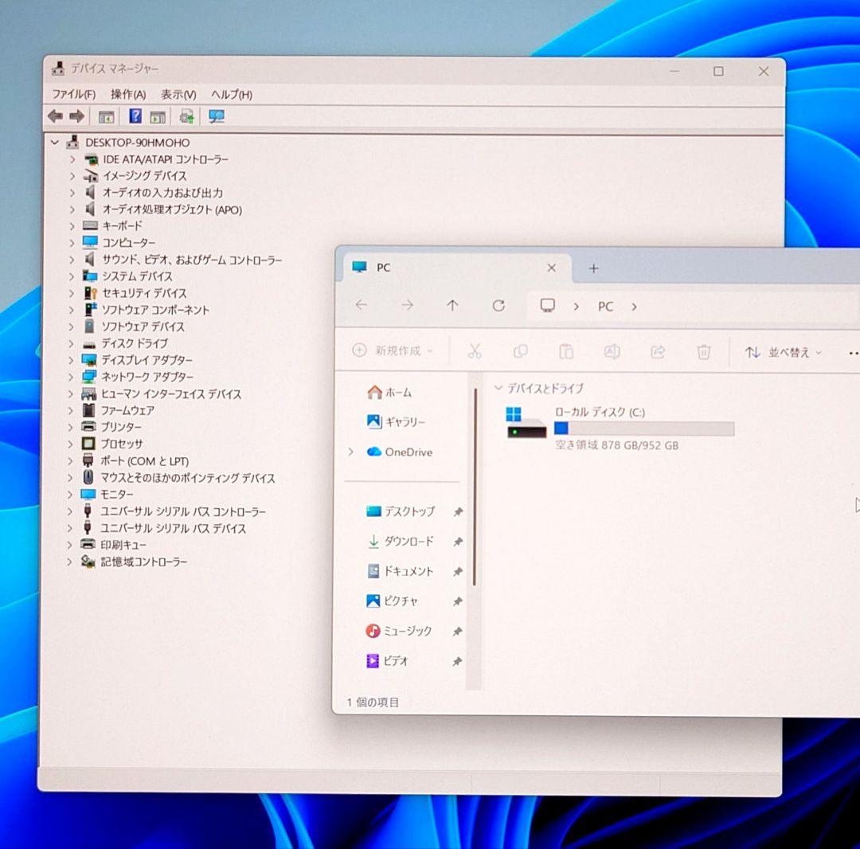
Task: Click the Refresh icon in Explorer address bar
Action: tap(498, 306)
